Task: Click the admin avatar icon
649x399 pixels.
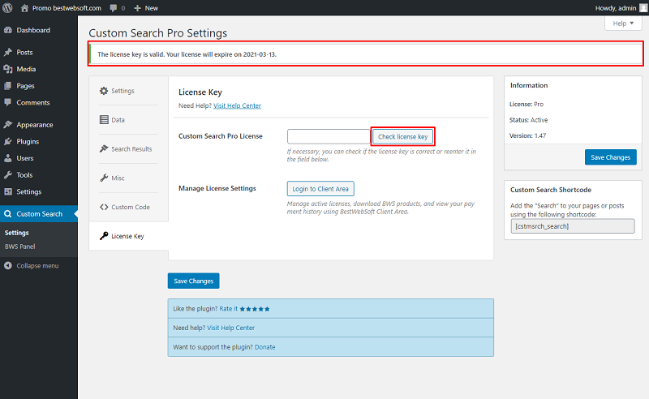Action: (643, 8)
